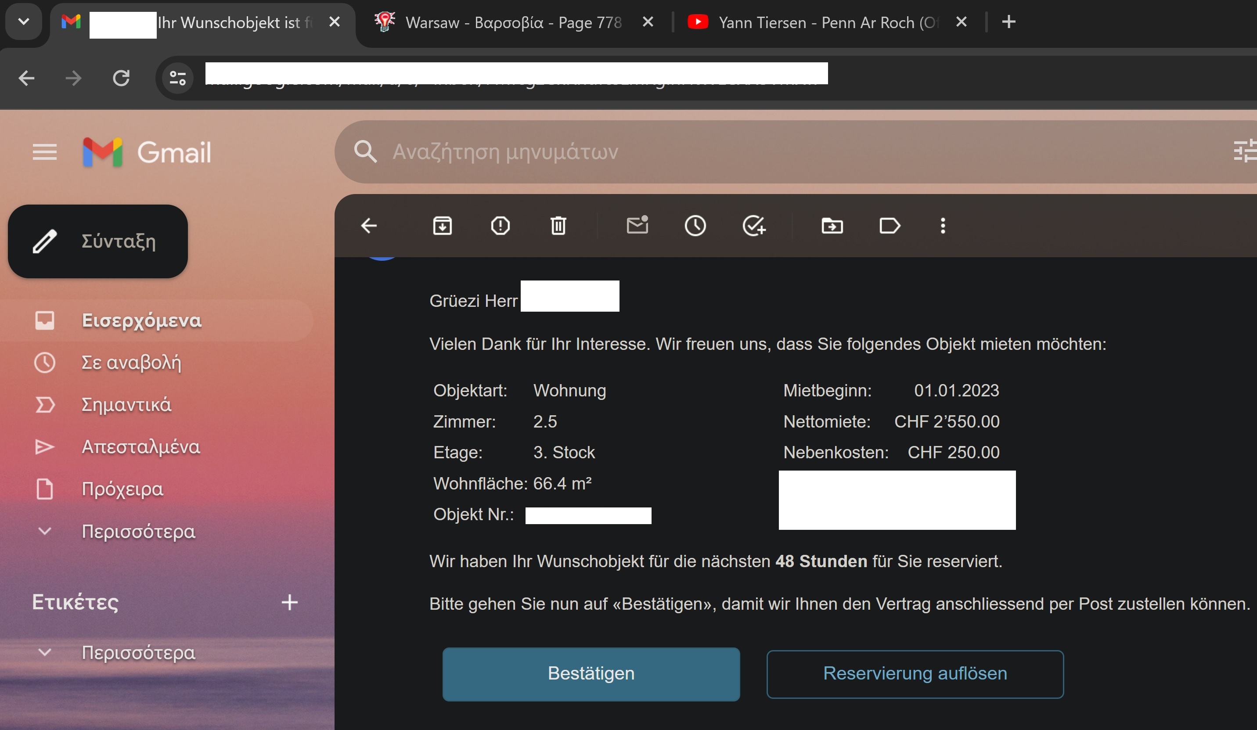1257x730 pixels.
Task: Go back in browser history
Action: tap(26, 78)
